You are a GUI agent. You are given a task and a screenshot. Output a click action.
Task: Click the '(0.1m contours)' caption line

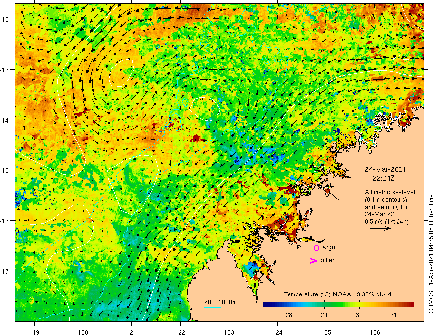click(386, 200)
